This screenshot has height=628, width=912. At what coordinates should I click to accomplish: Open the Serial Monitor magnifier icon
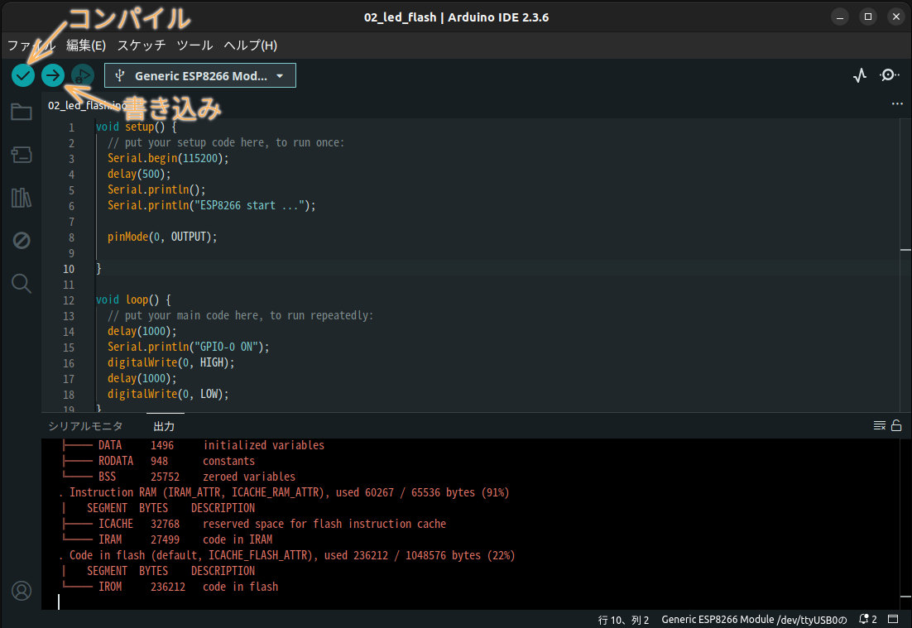(890, 75)
